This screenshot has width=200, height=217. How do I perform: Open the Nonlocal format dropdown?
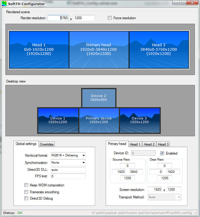coord(68,155)
